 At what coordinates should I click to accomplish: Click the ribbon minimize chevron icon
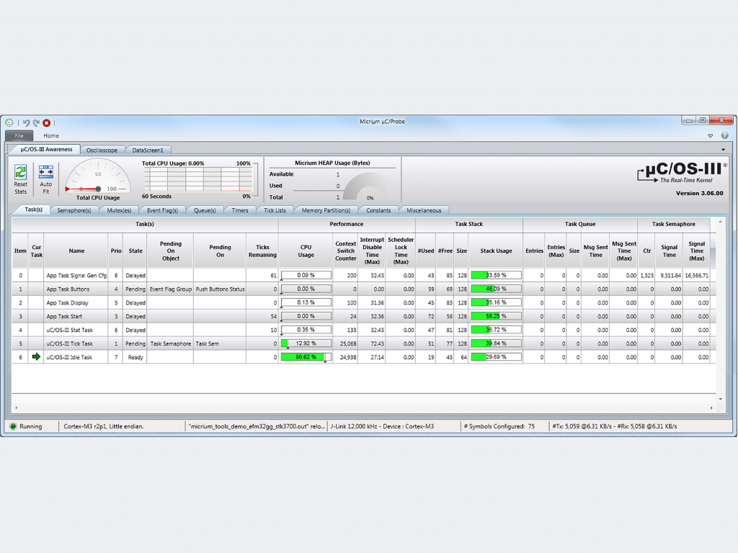[710, 135]
